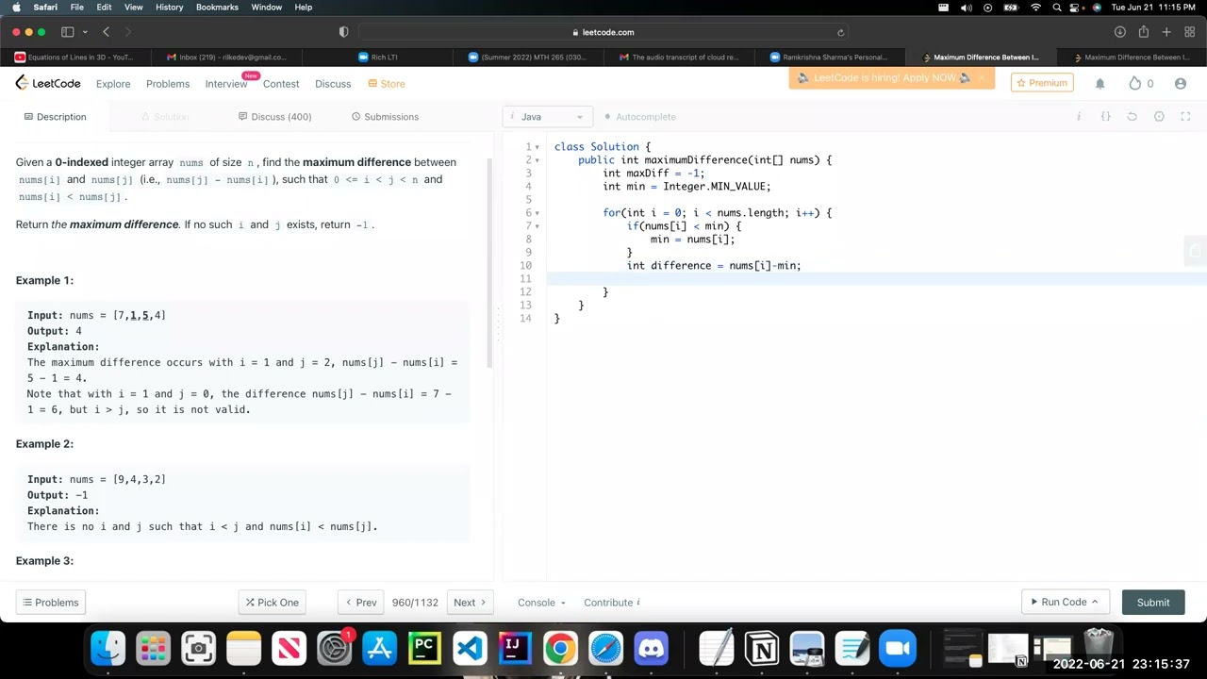Enter fullscreen mode for the editor
The width and height of the screenshot is (1207, 679).
pos(1186,117)
